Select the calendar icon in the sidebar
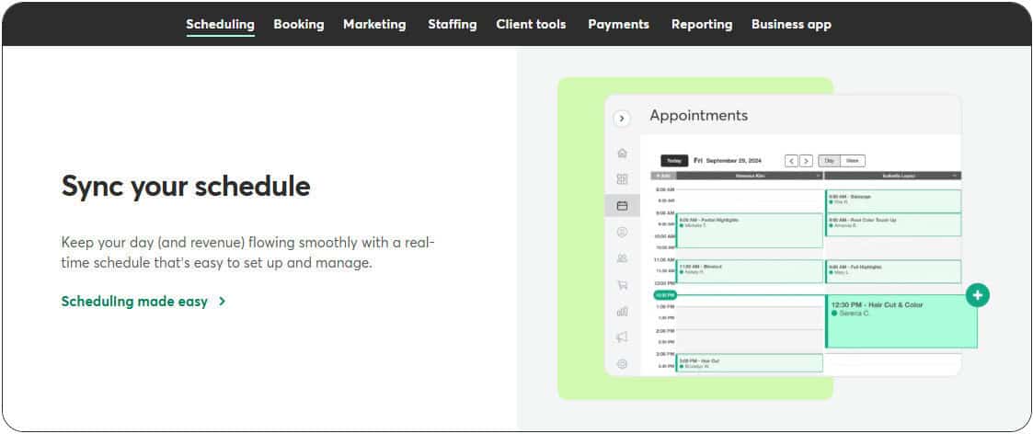The height and width of the screenshot is (434, 1033). click(622, 206)
